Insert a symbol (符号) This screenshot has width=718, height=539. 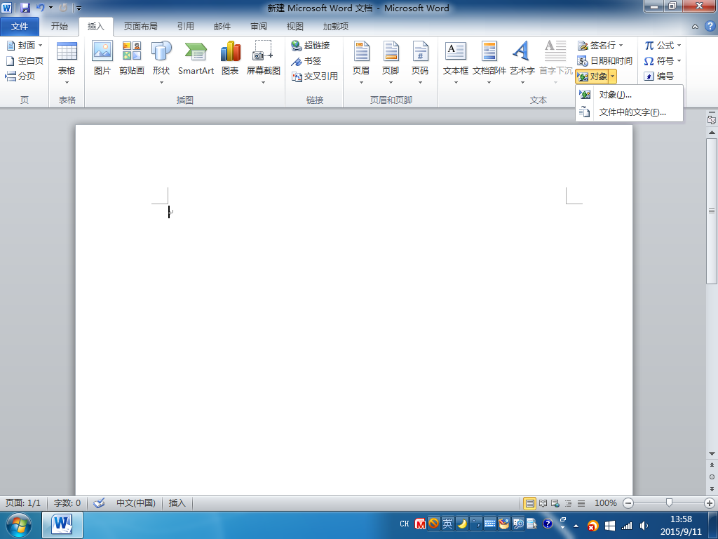659,60
